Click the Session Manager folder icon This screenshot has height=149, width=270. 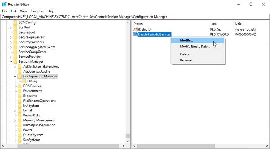tap(15, 62)
